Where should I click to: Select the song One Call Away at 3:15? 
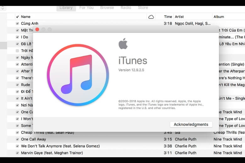pyautogui.click(x=33, y=139)
